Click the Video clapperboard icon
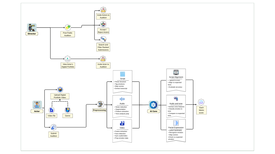This screenshot has width=275, height=154. point(122,124)
